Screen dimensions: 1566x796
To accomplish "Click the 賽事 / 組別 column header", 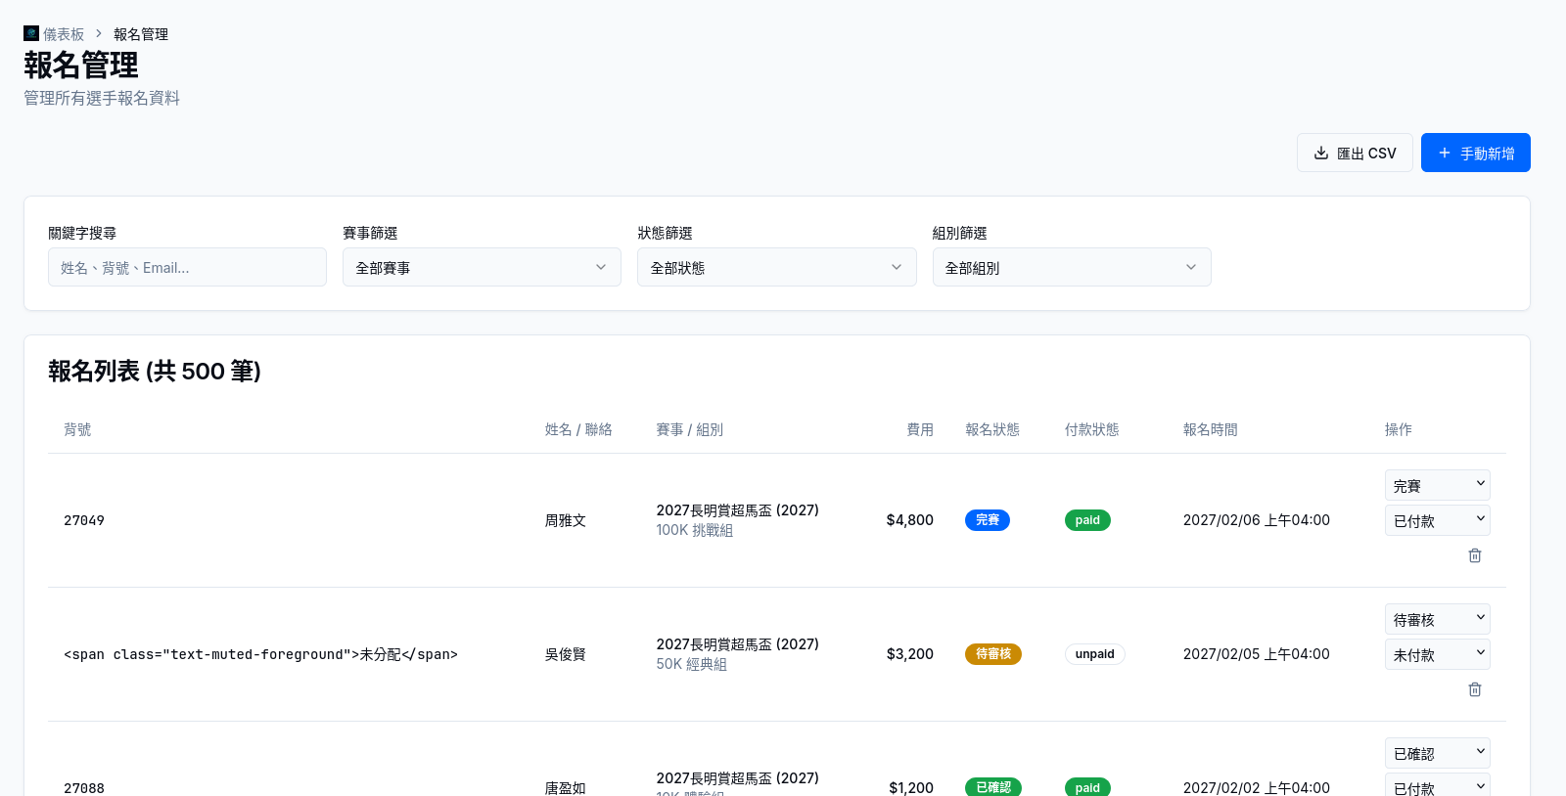I will click(x=690, y=429).
